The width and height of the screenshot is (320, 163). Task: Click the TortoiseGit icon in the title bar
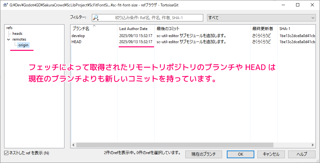5,5
